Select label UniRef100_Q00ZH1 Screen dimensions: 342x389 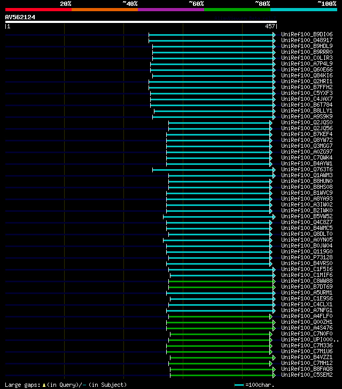click(307, 322)
